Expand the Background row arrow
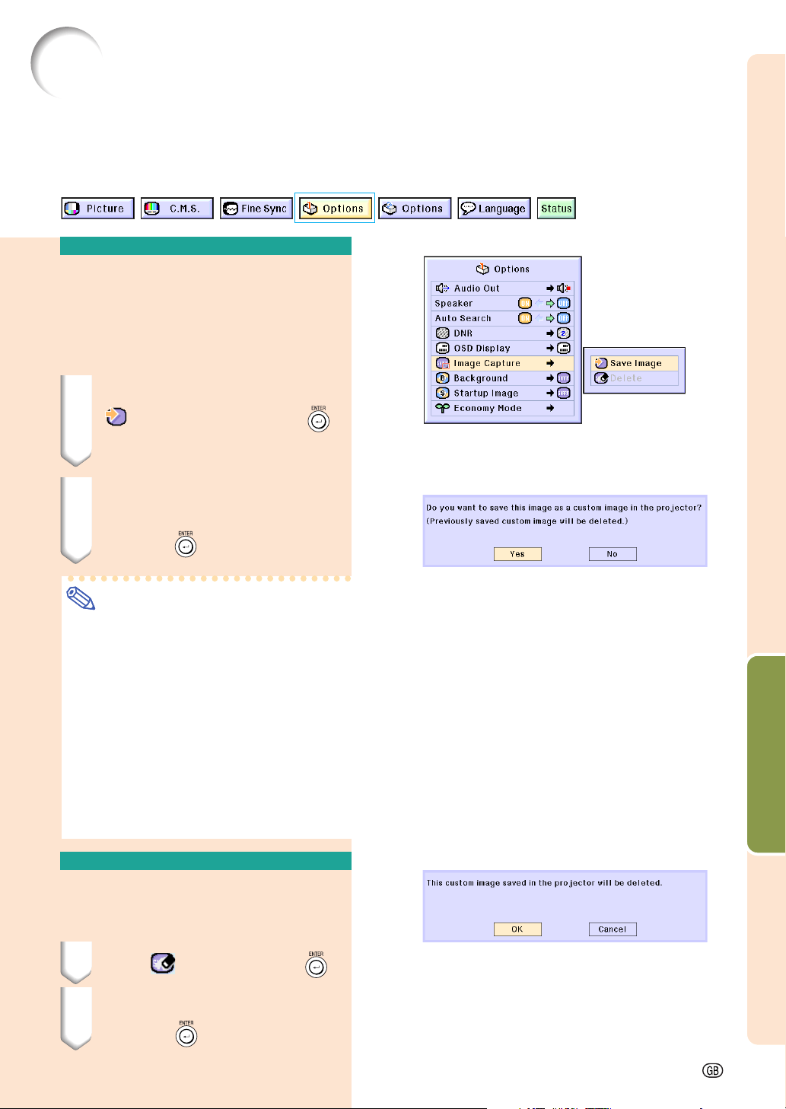 (x=550, y=378)
